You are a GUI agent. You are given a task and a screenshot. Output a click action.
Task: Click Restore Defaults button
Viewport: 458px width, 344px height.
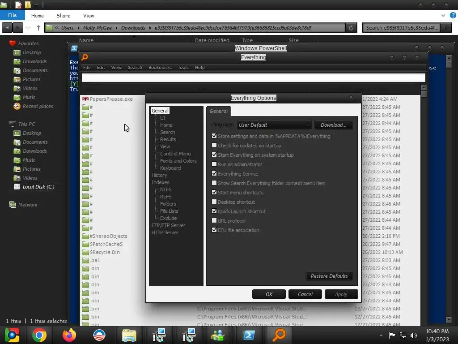click(329, 276)
